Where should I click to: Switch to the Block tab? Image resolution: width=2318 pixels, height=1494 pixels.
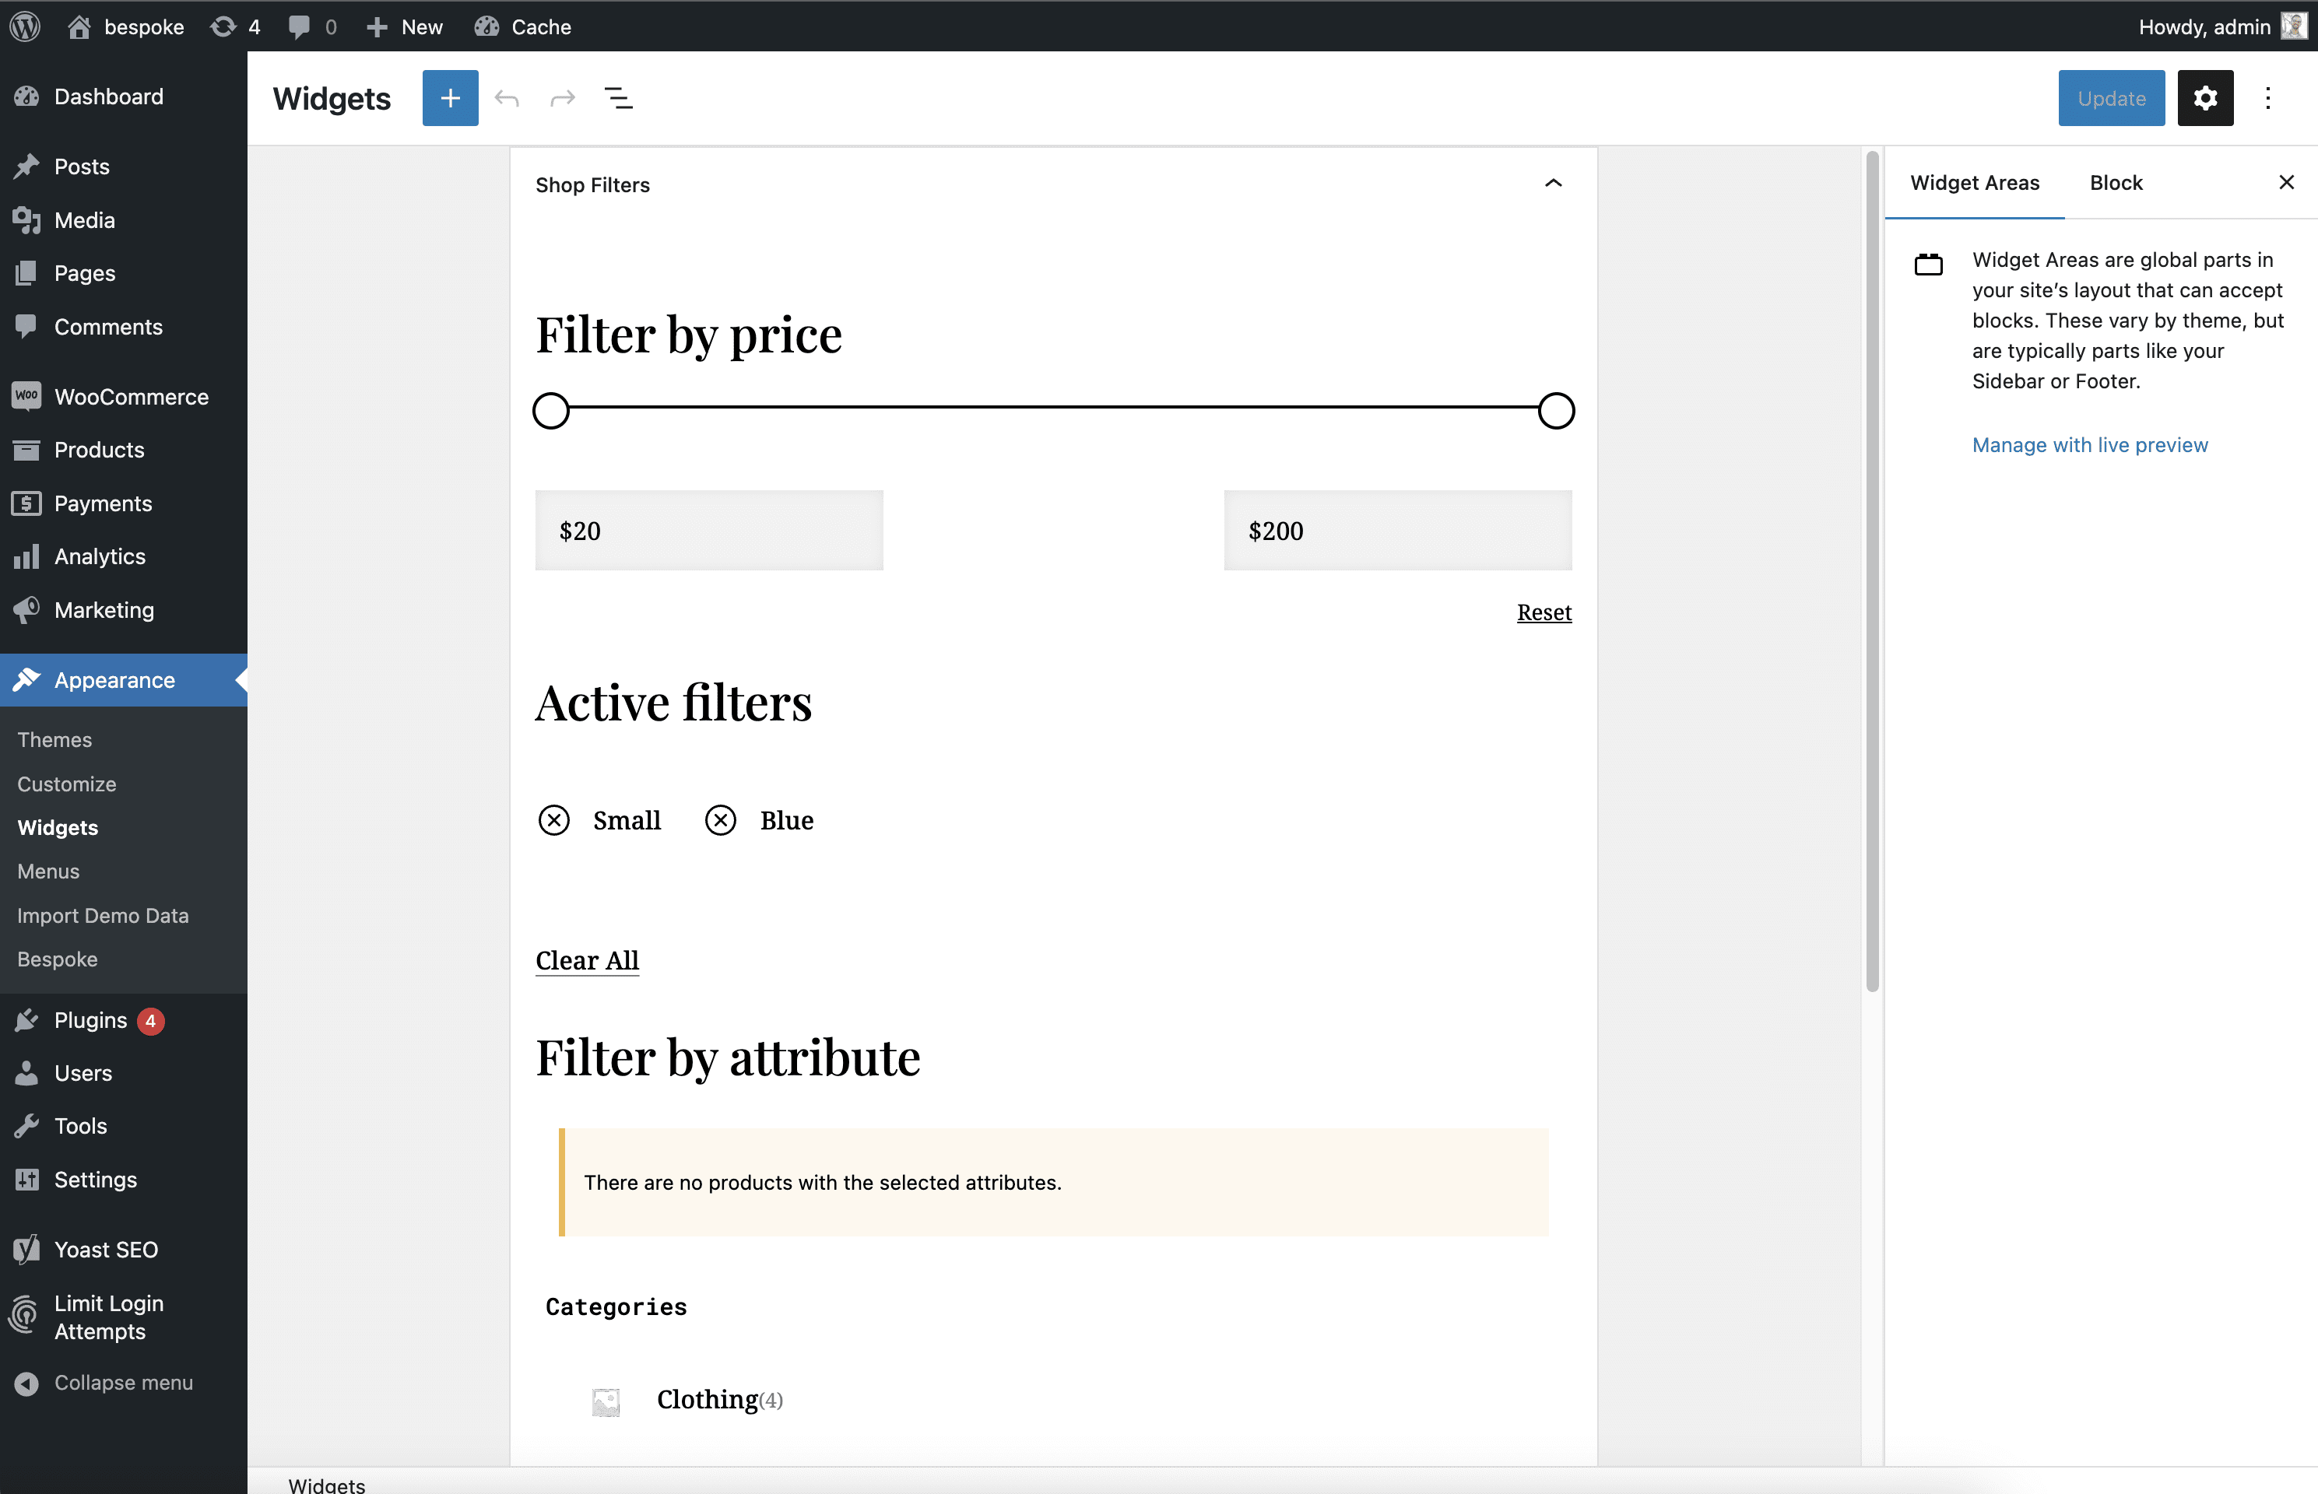pyautogui.click(x=2115, y=182)
